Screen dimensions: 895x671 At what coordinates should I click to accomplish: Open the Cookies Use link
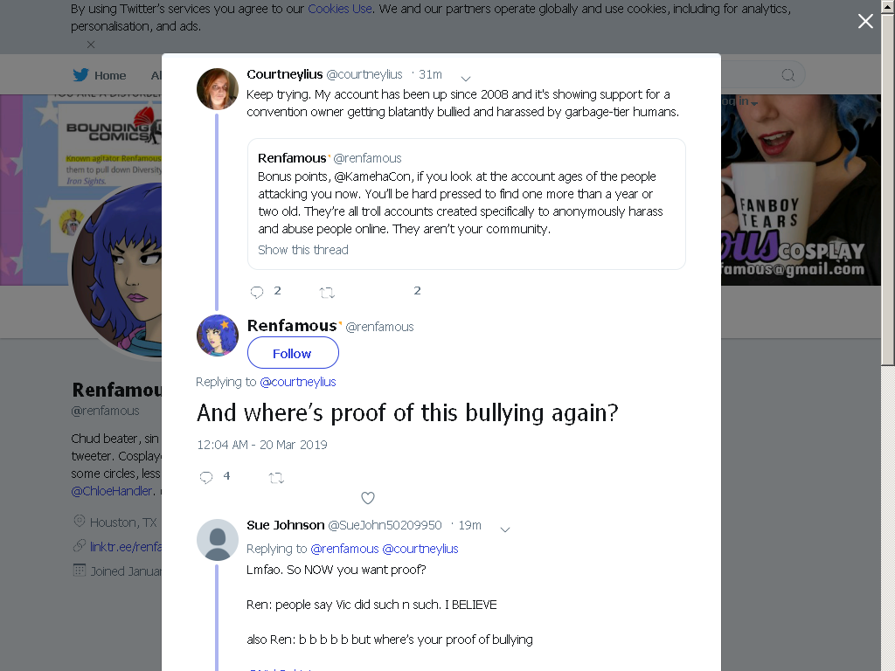(340, 9)
